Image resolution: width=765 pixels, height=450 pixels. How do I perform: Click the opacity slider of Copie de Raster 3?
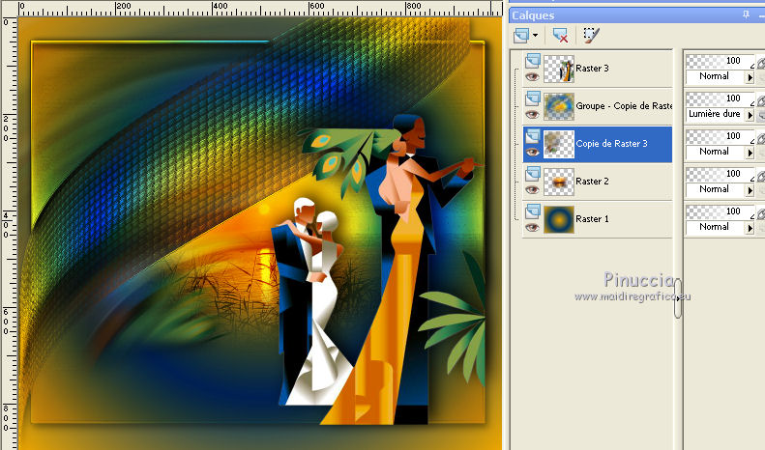tap(721, 136)
